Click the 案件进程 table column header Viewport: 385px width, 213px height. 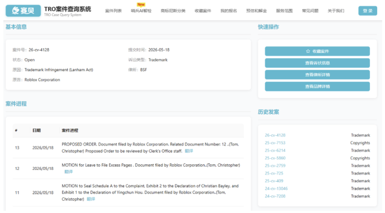point(70,130)
